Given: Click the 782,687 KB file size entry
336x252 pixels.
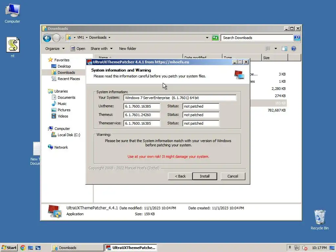Looking at the screenshot, I should coord(276,110).
